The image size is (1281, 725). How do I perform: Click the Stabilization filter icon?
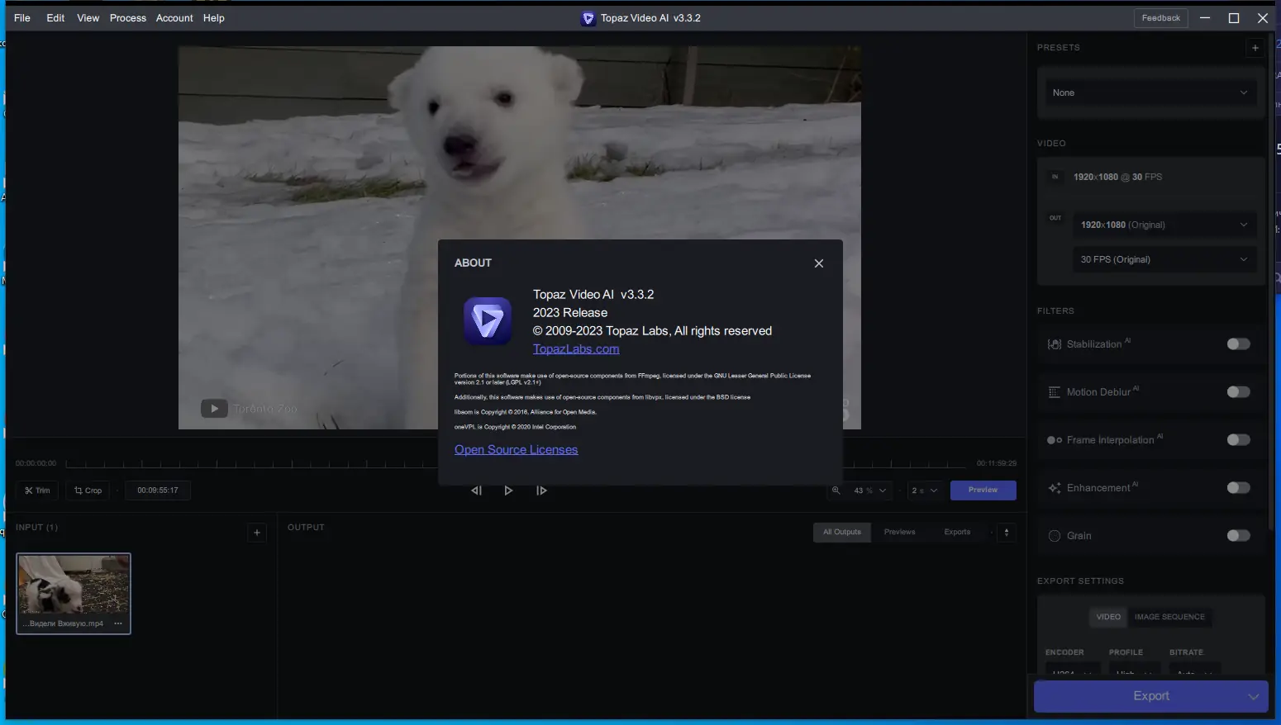pyautogui.click(x=1055, y=344)
